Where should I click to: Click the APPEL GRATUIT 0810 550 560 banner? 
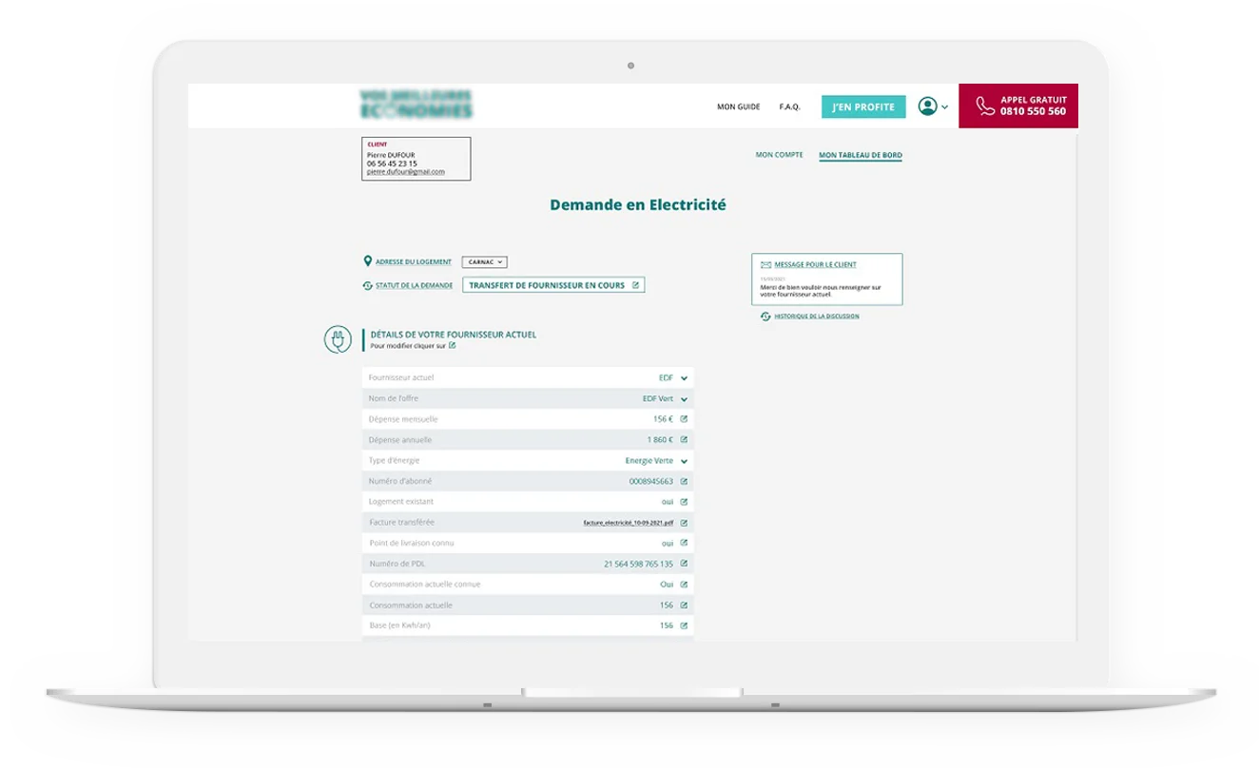[1018, 106]
